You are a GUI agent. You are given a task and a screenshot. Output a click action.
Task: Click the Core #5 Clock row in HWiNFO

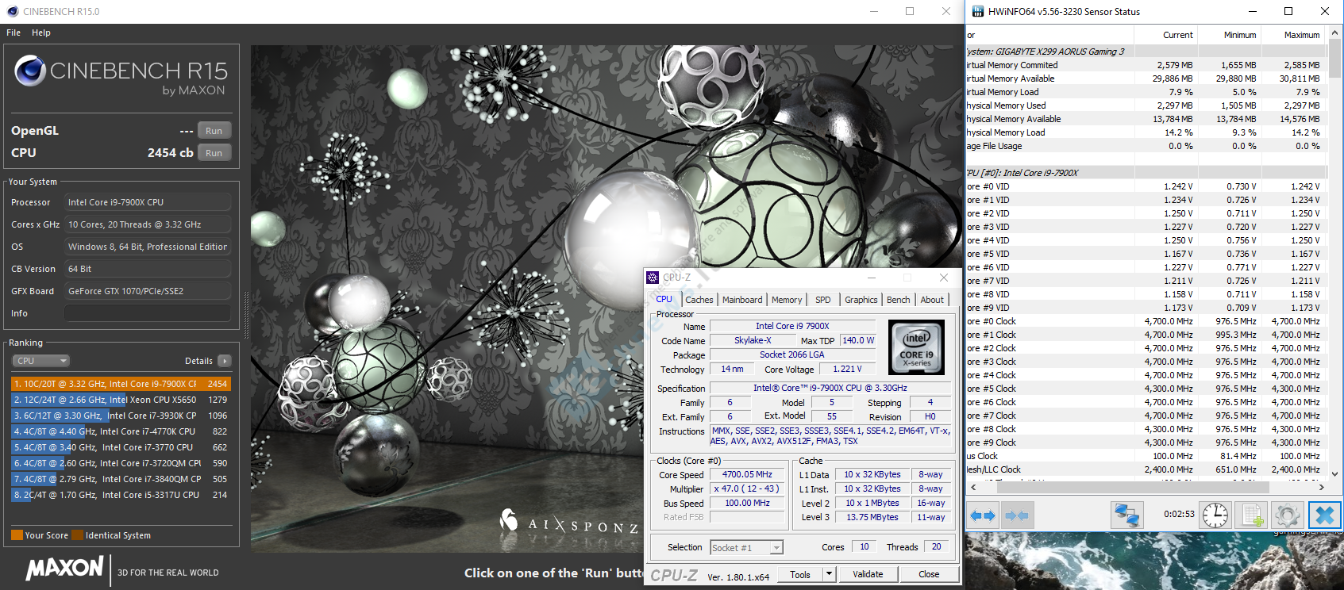click(x=1146, y=389)
